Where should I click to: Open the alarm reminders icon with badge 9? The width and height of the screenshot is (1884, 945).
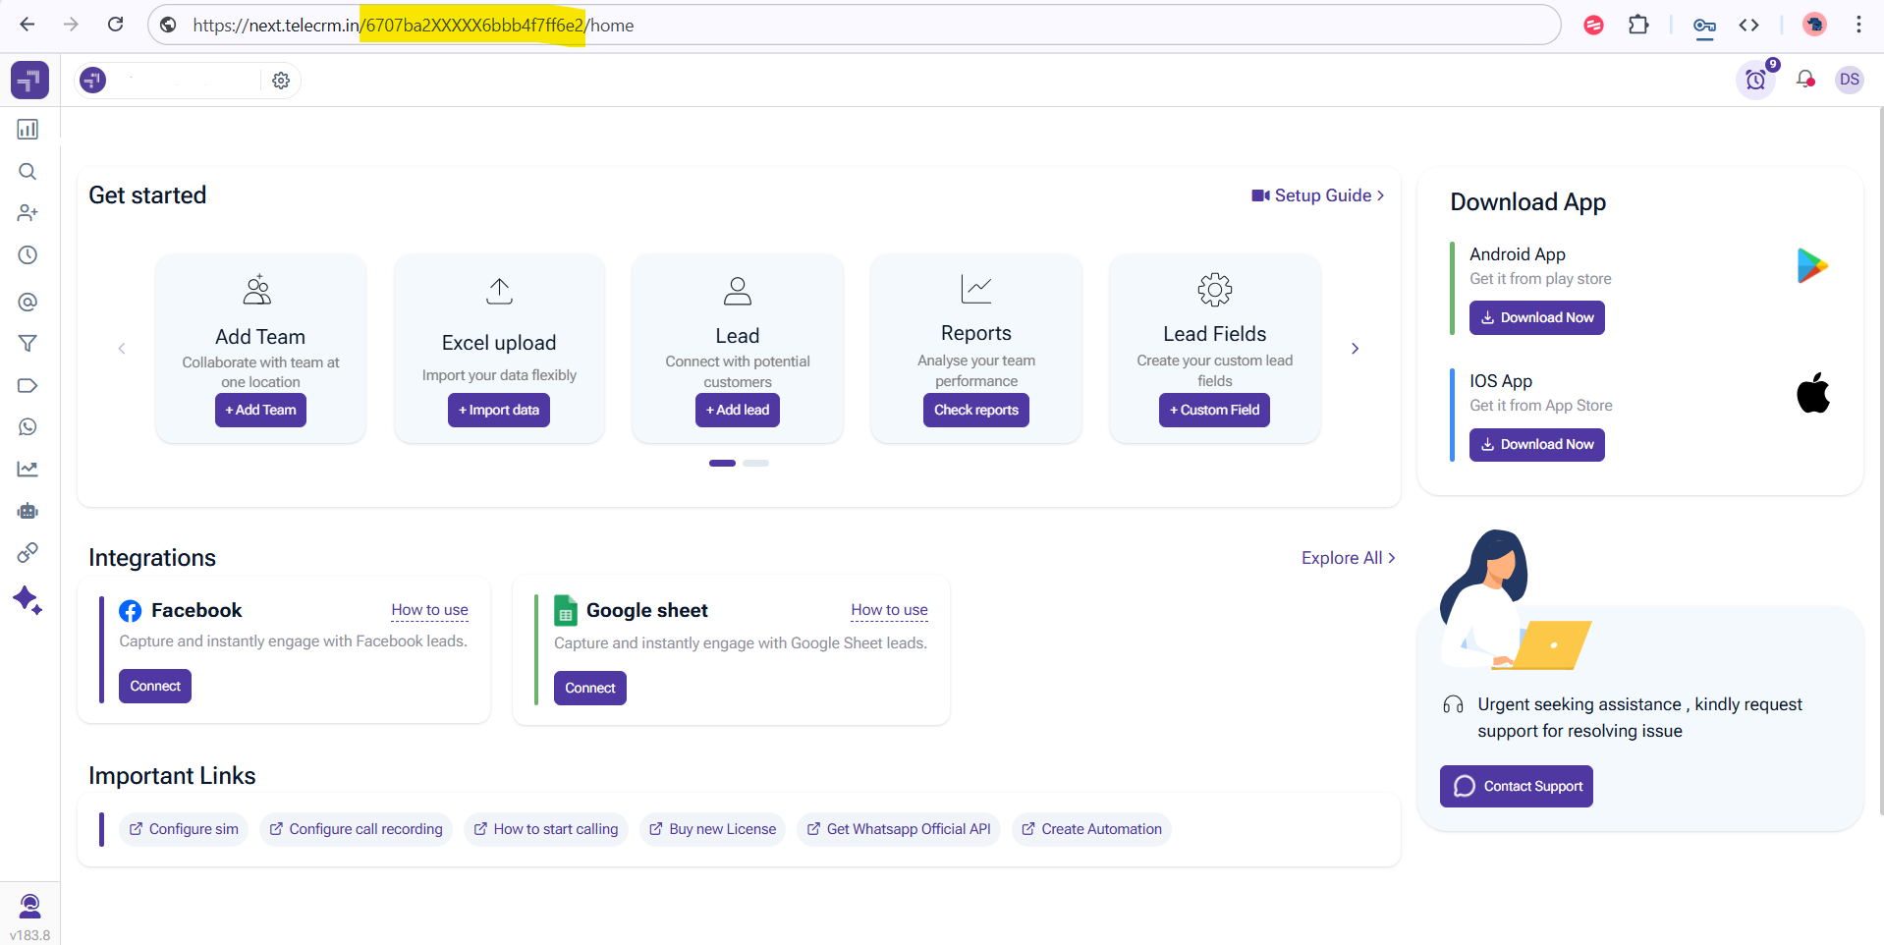tap(1756, 80)
